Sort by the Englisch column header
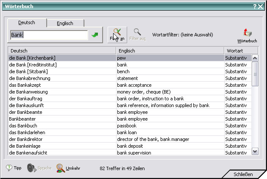Image resolution: width=267 pixels, height=179 pixels. point(170,51)
